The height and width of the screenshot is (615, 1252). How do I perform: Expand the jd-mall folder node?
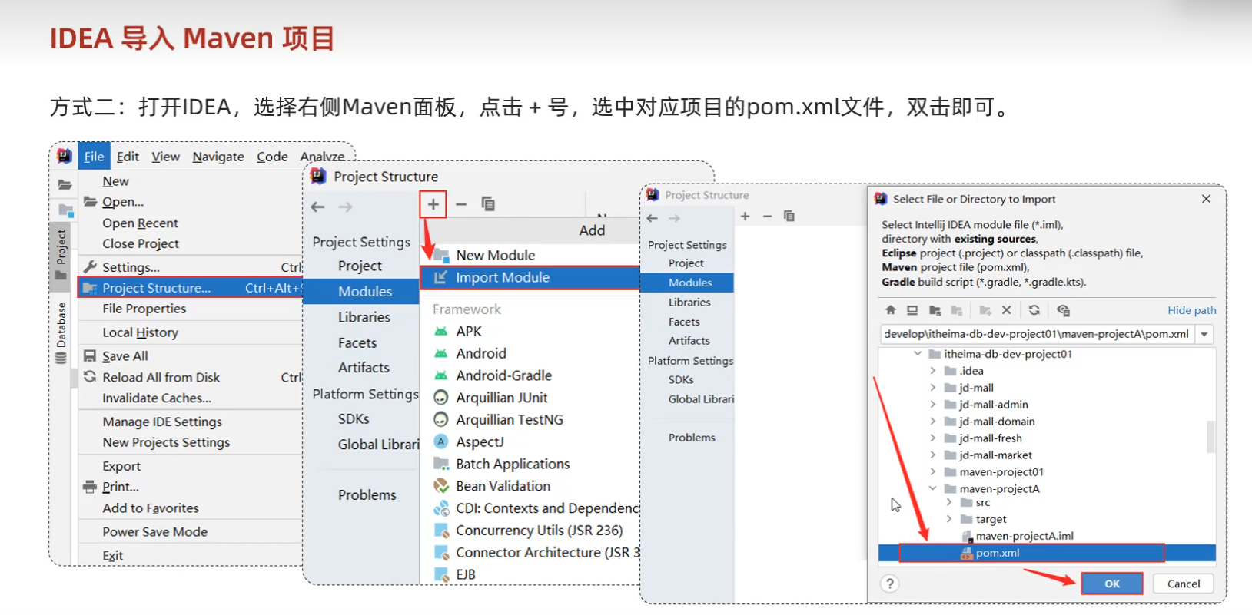point(933,388)
